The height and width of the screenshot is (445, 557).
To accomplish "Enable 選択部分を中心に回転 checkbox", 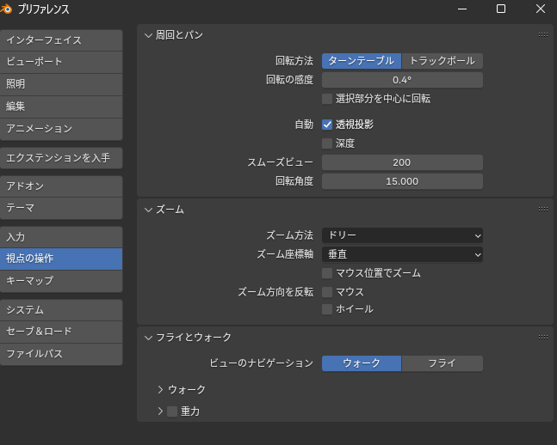I will point(327,99).
